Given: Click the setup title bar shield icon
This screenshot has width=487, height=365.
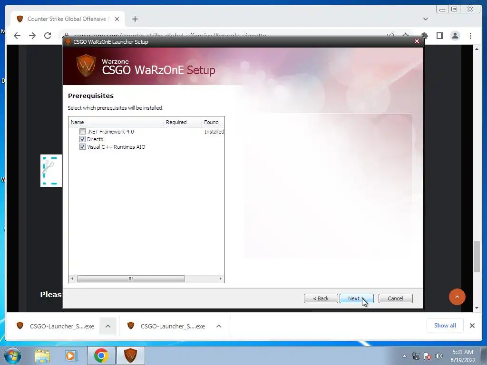Looking at the screenshot, I should click(x=68, y=42).
